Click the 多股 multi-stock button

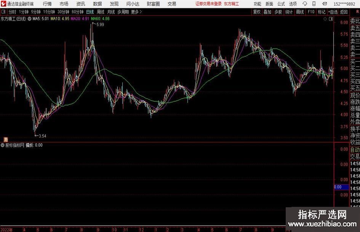pyautogui.click(x=278, y=12)
